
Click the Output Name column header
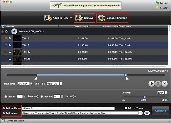pyautogui.click(x=125, y=26)
